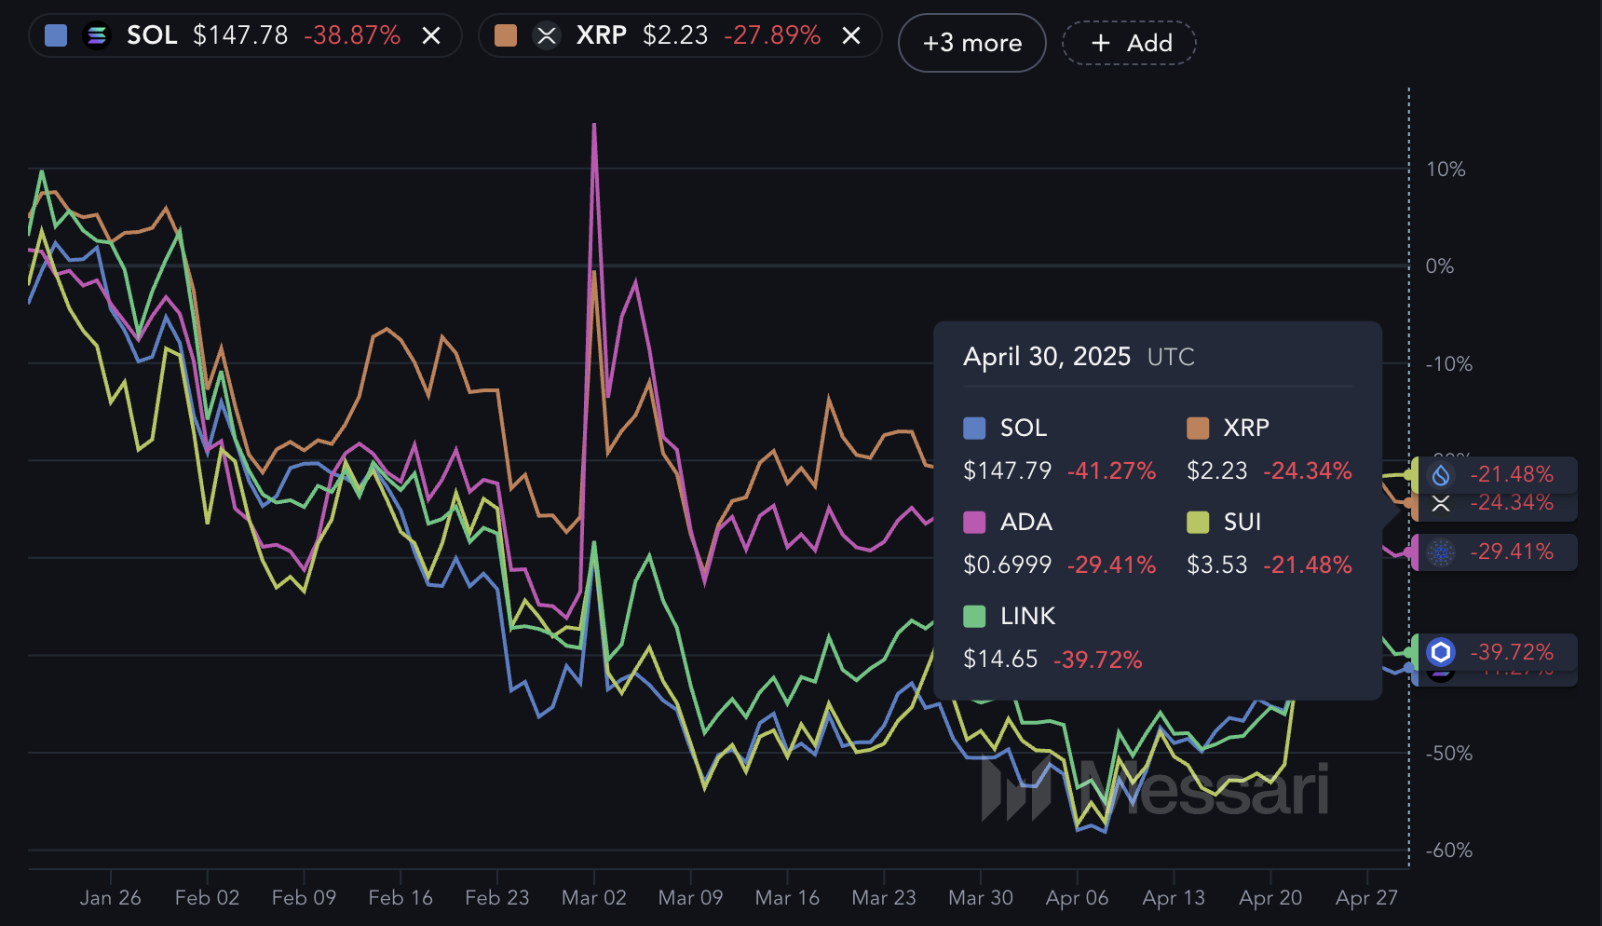Click the Add asset button
This screenshot has width=1602, height=926.
click(x=1129, y=43)
